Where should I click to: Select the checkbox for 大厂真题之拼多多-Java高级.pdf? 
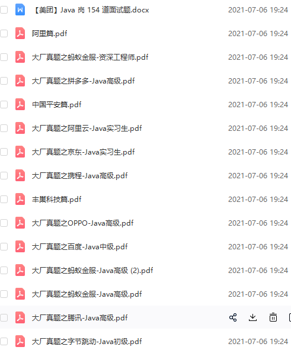pyautogui.click(x=4, y=81)
